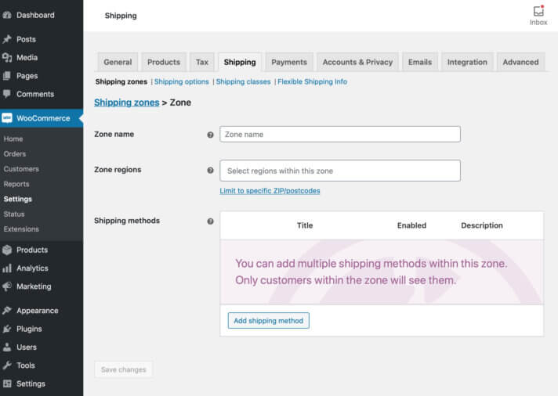Open WooCommerce Settings submenu item
The image size is (558, 396).
(x=18, y=199)
